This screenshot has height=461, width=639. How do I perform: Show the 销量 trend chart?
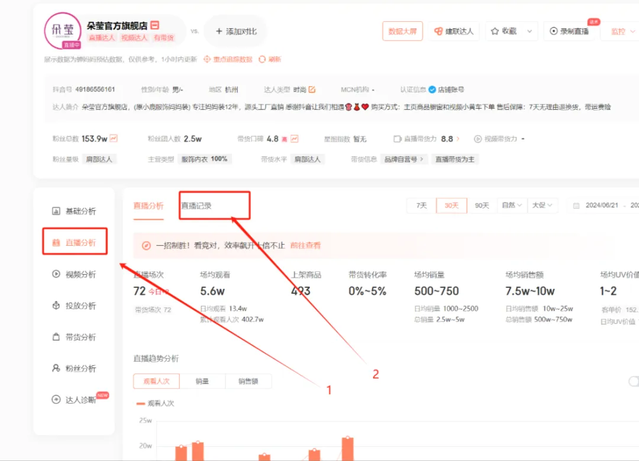202,381
